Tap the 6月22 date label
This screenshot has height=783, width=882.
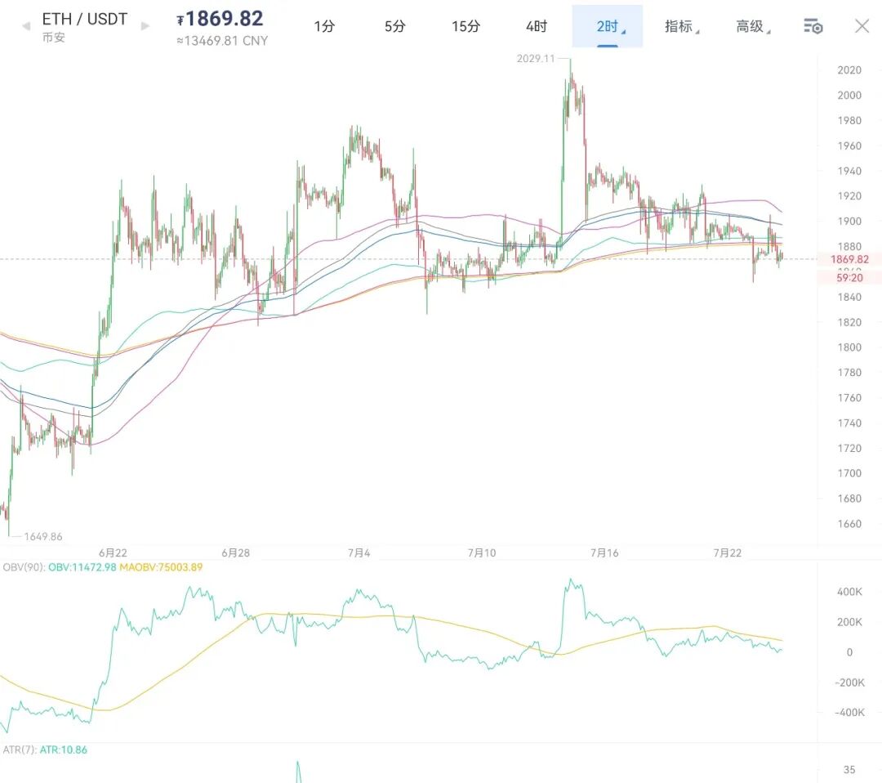pyautogui.click(x=113, y=553)
